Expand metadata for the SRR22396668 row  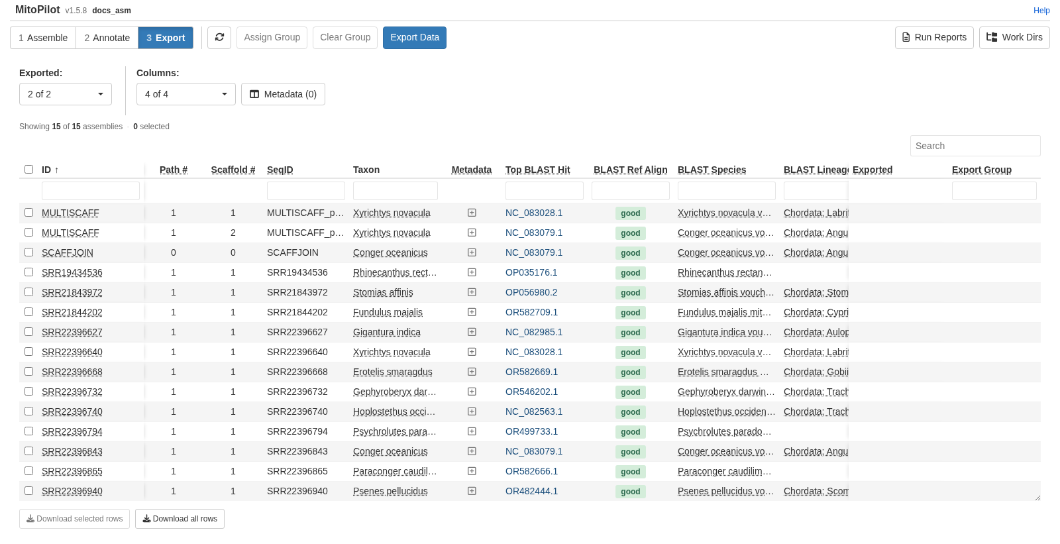click(472, 372)
